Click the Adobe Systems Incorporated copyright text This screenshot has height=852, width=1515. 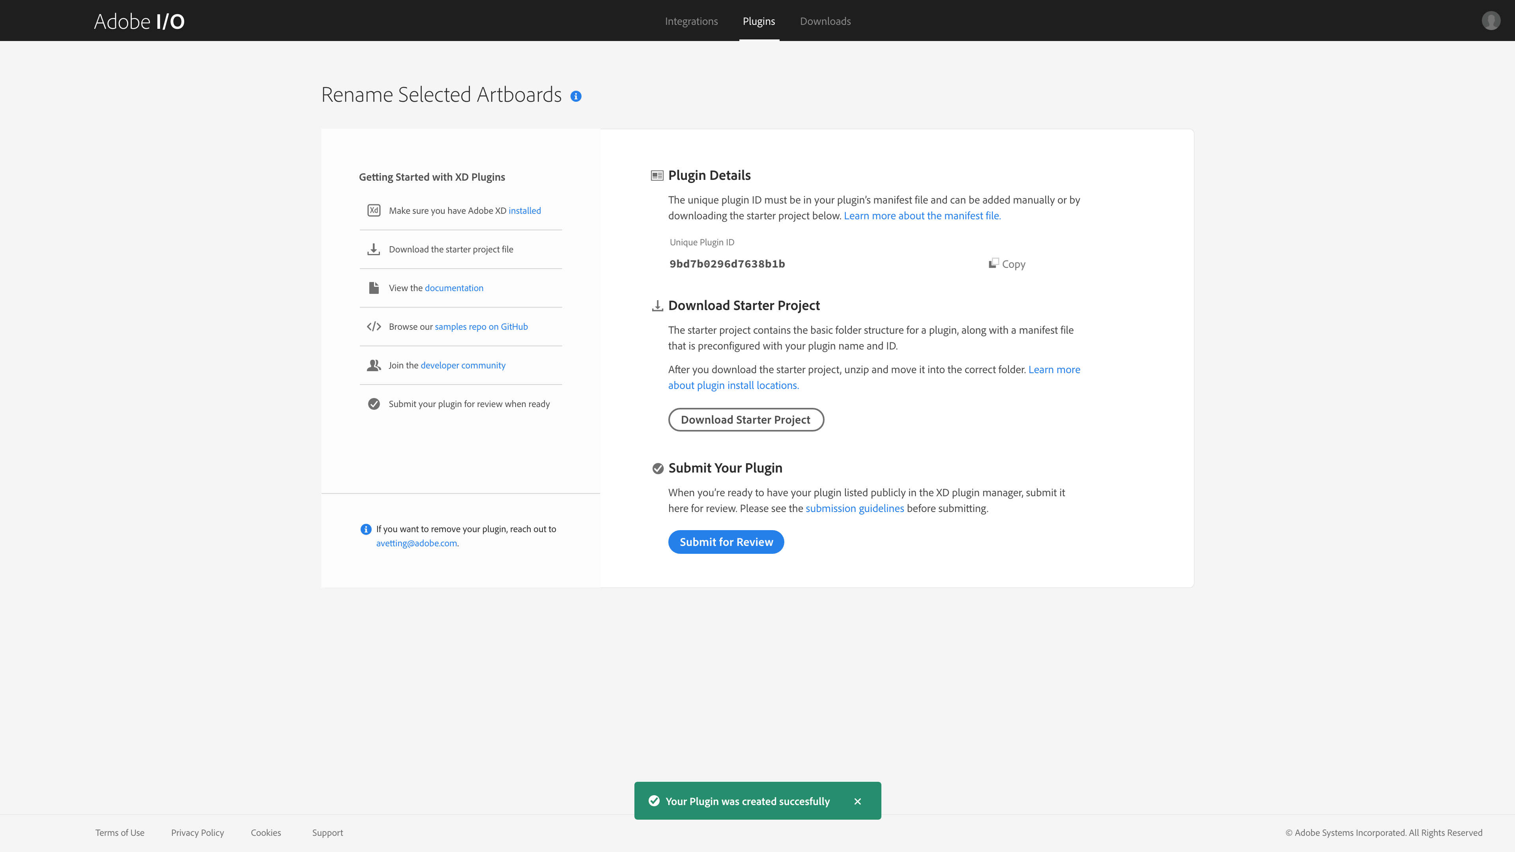[1383, 833]
